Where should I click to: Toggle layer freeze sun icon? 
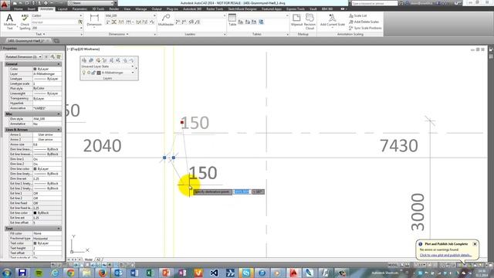pos(89,73)
